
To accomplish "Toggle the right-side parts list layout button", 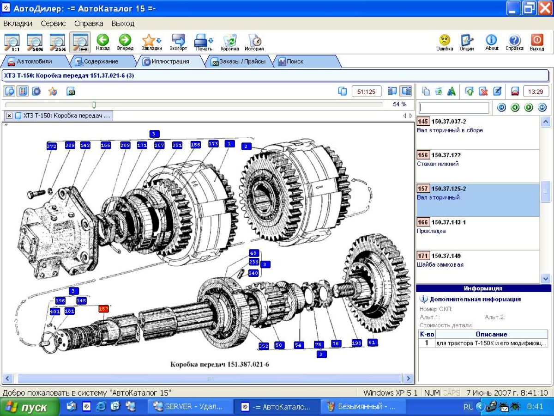I will (x=406, y=92).
